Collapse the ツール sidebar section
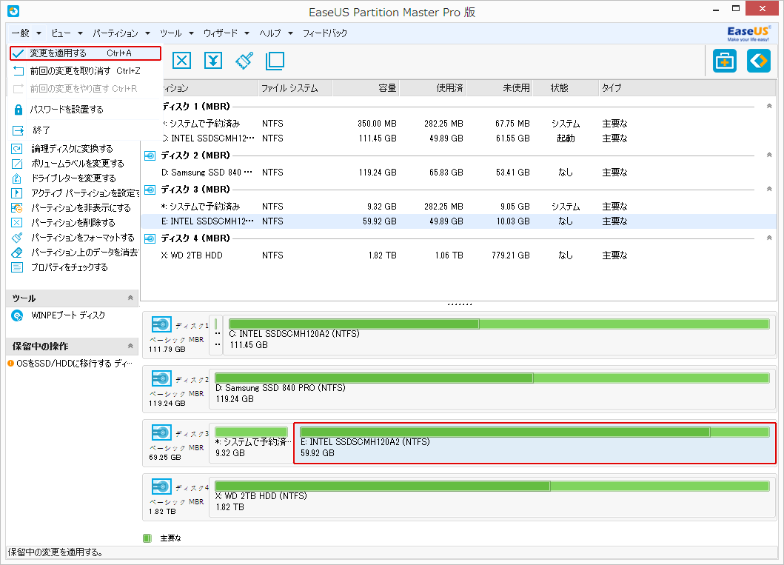This screenshot has height=565, width=784. click(x=130, y=298)
